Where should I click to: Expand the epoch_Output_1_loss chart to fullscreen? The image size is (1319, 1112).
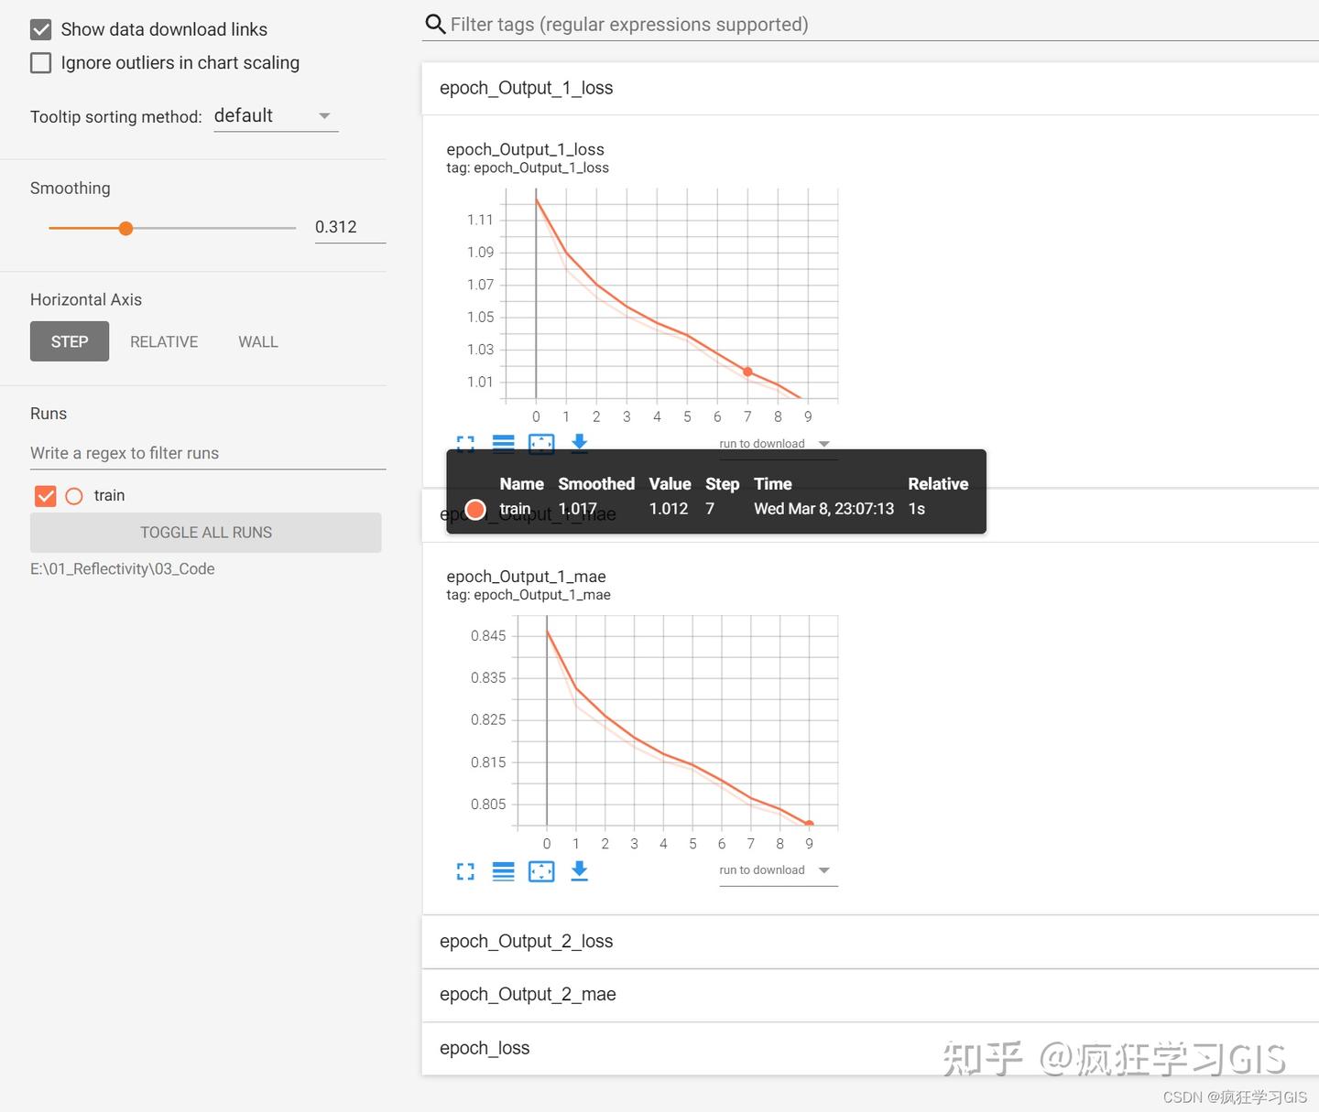tap(465, 443)
